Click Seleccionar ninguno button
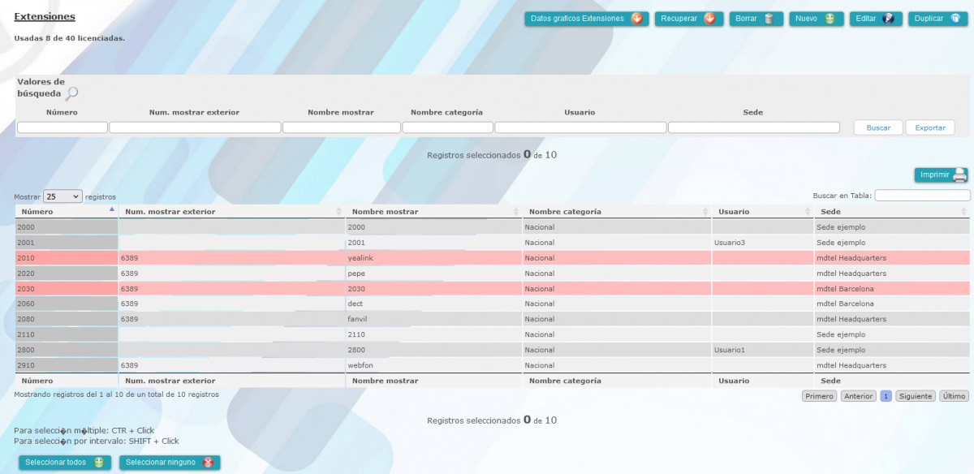This screenshot has height=474, width=974. coord(169,463)
